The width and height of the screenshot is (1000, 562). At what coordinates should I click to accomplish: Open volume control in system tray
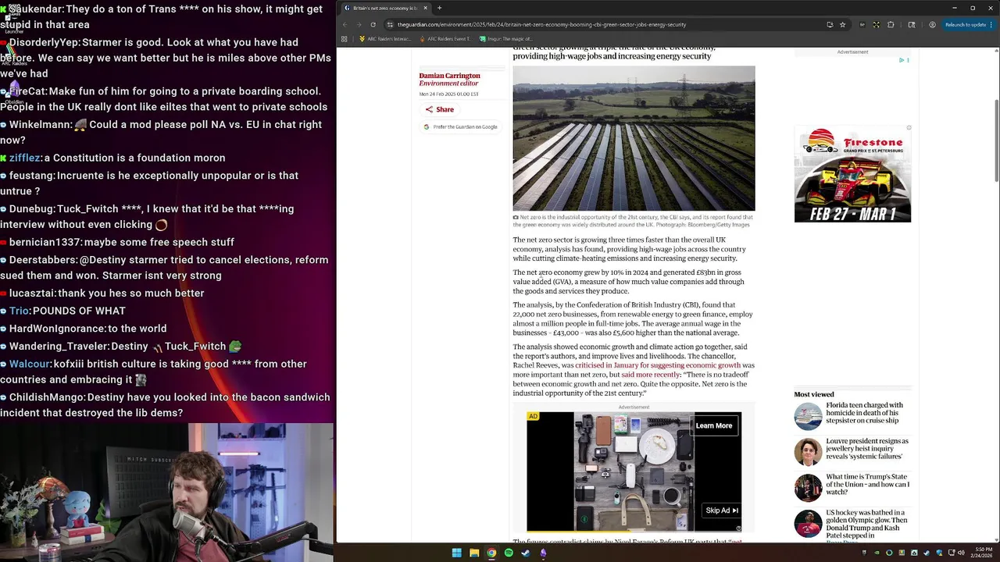[x=961, y=553]
